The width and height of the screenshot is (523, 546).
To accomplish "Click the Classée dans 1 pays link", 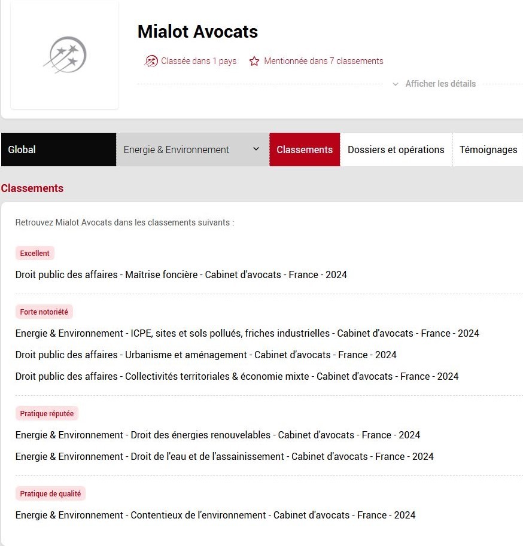I will 199,61.
